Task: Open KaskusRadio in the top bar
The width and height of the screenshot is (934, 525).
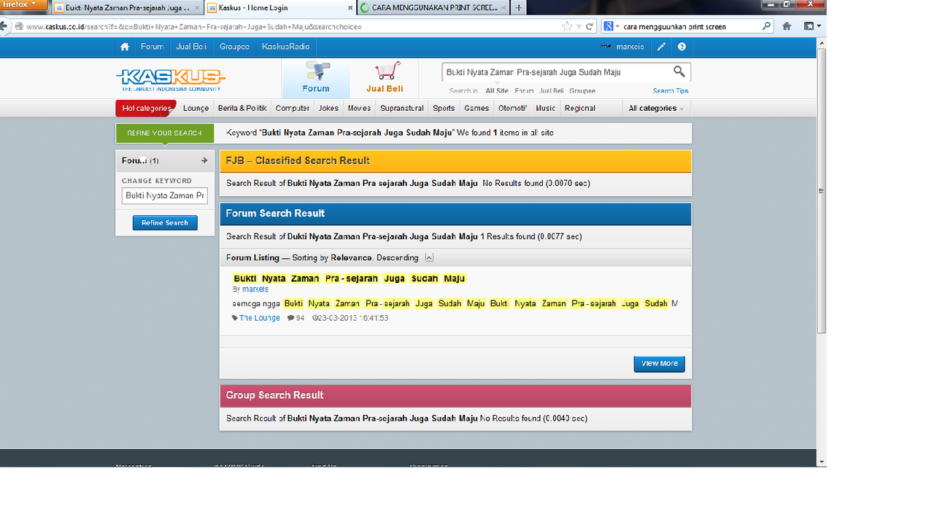Action: tap(285, 47)
